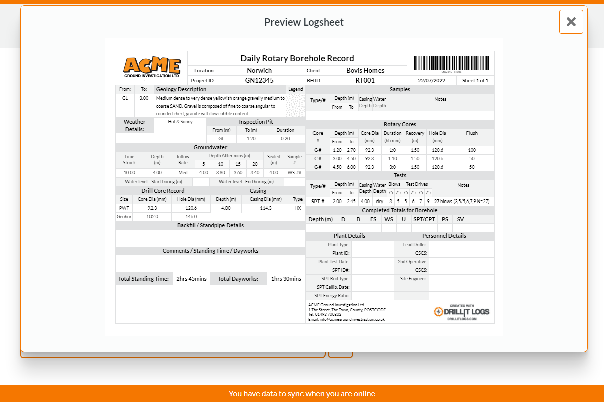
Task: Click inspection pit To depth 1.20
Action: (251, 139)
